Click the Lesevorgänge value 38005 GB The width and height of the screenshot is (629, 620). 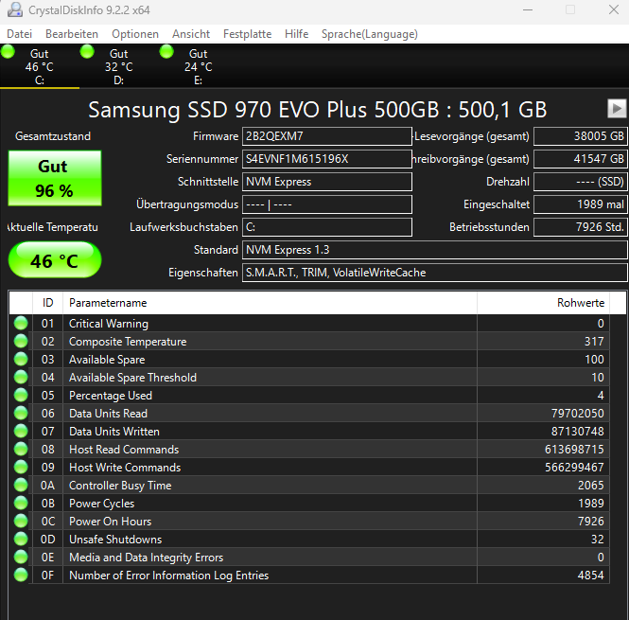581,136
